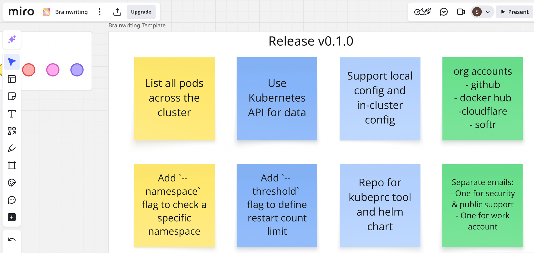
Task: Expand more apps with plus button
Action: pos(12,217)
